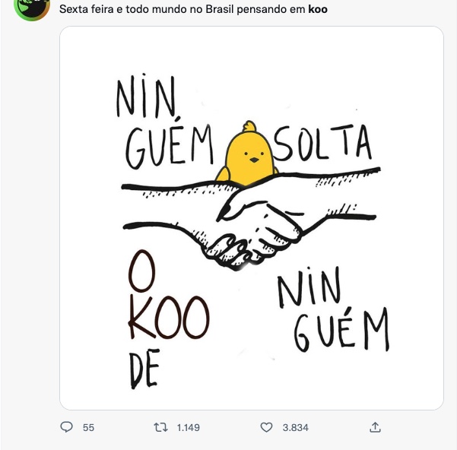
Task: Click the retweet count 1.149
Action: click(x=188, y=428)
